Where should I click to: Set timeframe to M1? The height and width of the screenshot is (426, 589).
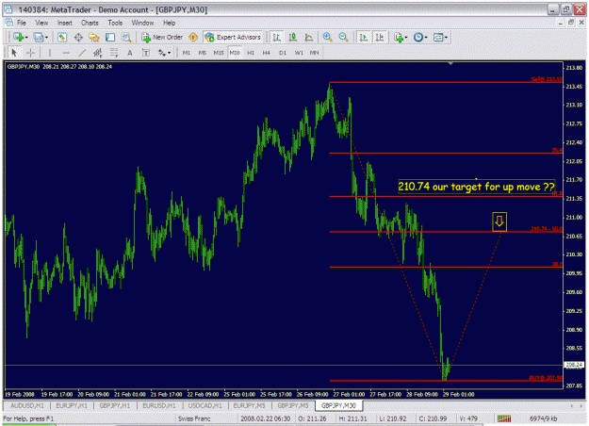point(187,53)
